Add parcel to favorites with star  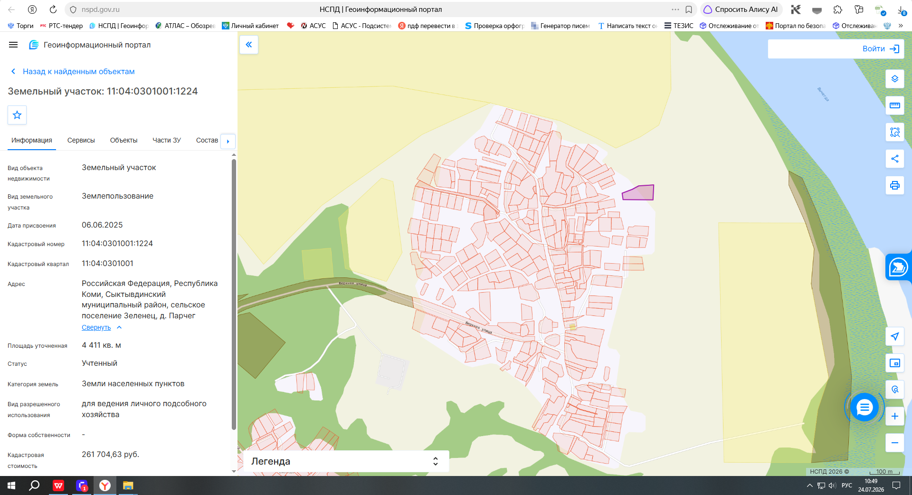click(x=17, y=115)
